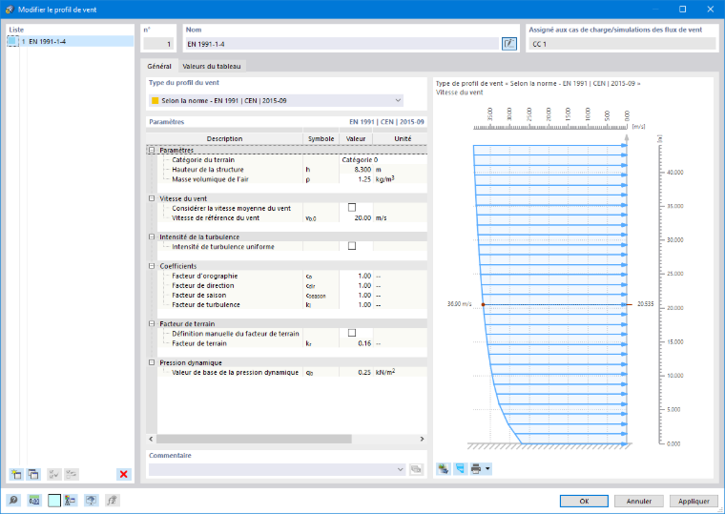Click the horizontal scrollbar of parameters table
Image resolution: width=725 pixels, height=514 pixels.
tap(255, 439)
